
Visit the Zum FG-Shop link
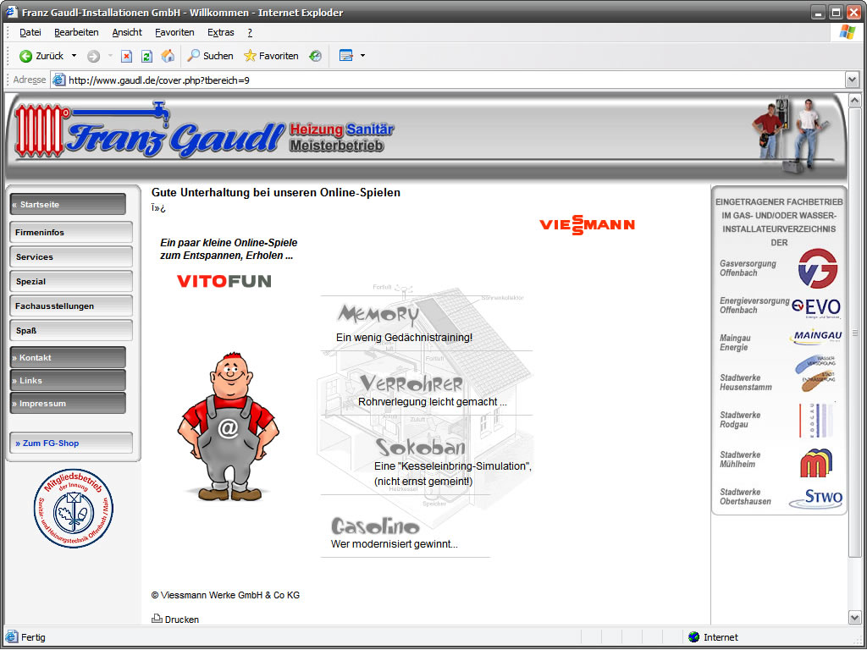coord(71,443)
